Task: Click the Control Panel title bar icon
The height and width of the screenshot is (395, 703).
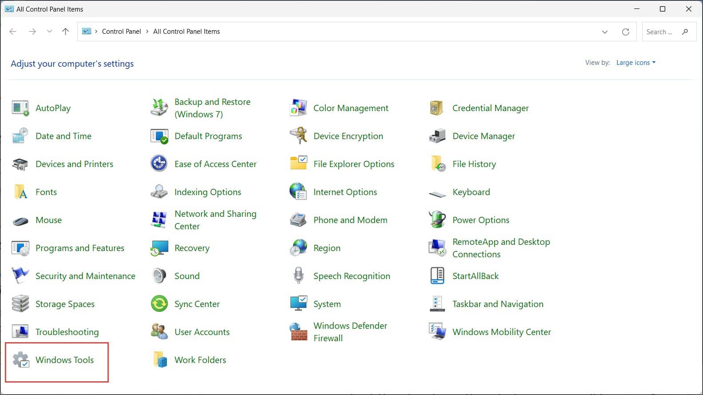Action: point(9,9)
